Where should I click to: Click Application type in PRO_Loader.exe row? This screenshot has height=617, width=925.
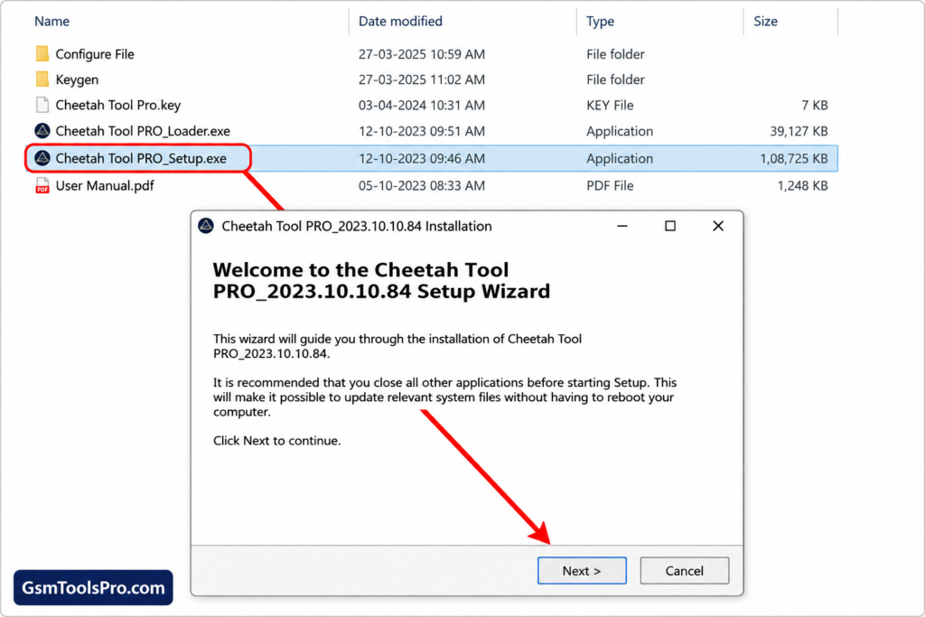[620, 131]
